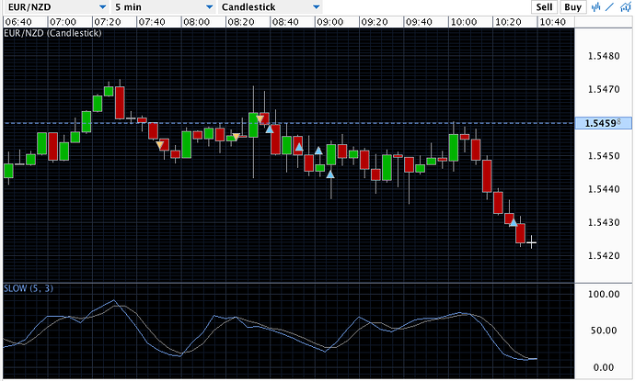Click the 1.5420 price axis label
The image size is (635, 381).
604,255
